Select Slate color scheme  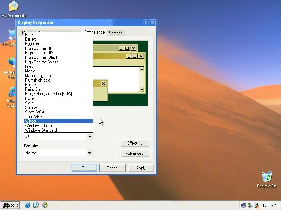(58, 103)
